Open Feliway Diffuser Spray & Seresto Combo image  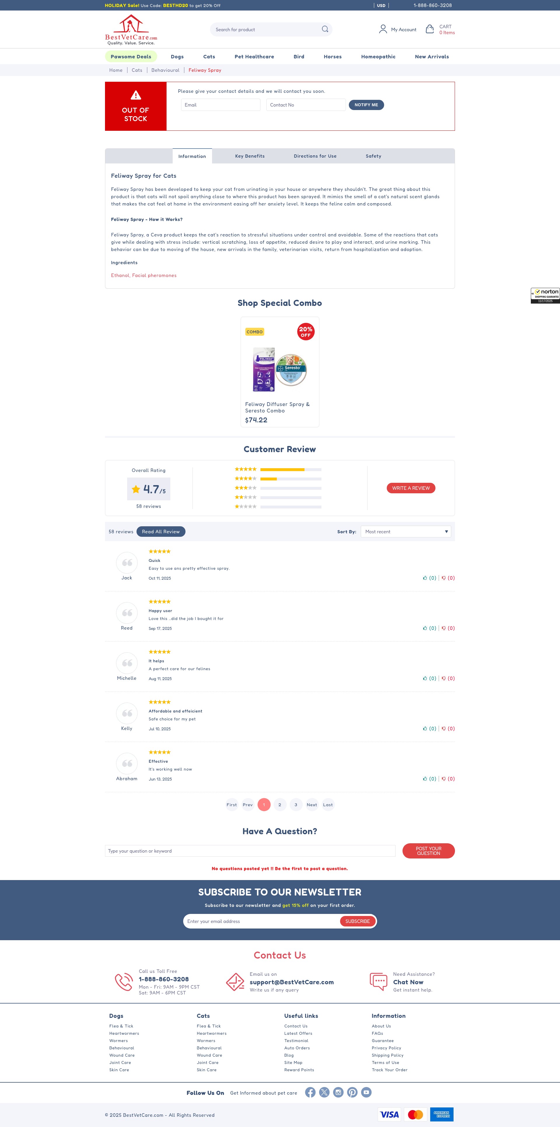click(280, 369)
